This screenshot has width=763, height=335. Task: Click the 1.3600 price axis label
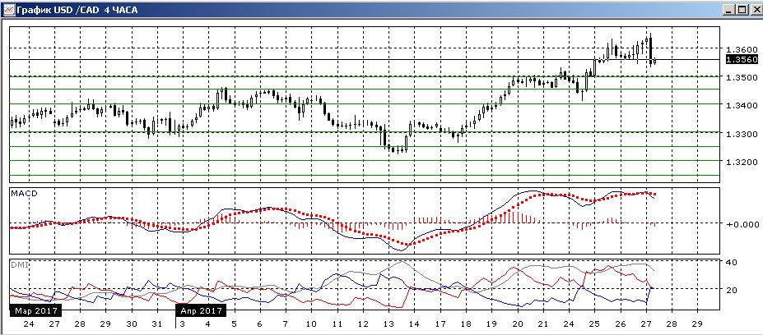(741, 49)
